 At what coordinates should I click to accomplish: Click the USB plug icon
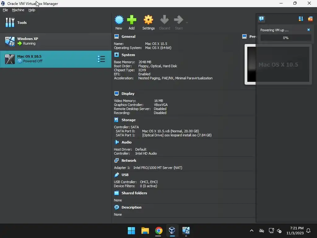[x=116, y=175]
